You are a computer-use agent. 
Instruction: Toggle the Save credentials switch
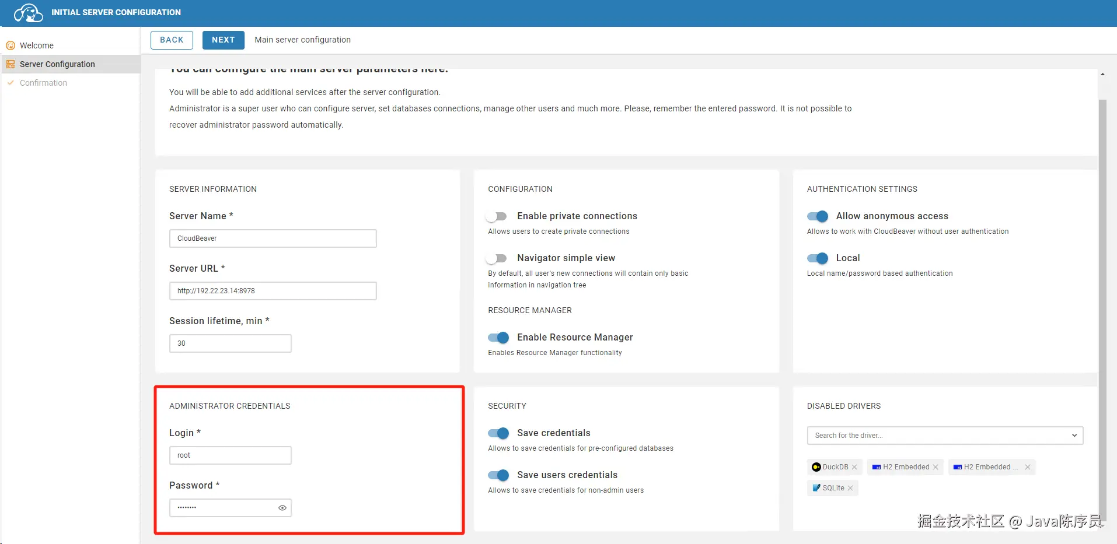coord(499,433)
